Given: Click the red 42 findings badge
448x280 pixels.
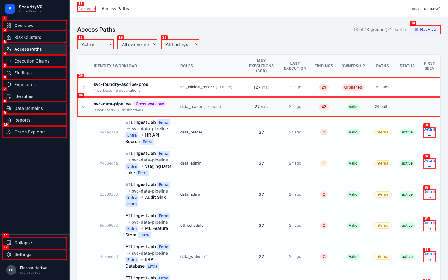Looking at the screenshot, I should [324, 107].
